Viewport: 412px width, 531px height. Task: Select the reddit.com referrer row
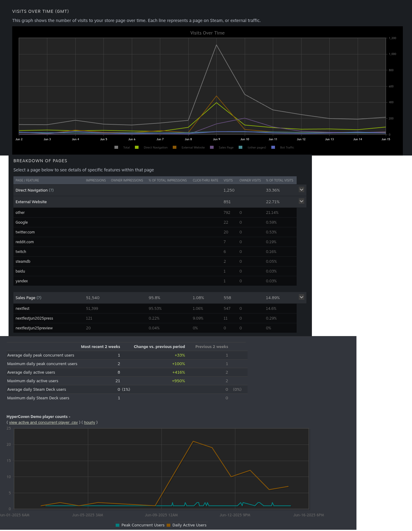coord(155,242)
